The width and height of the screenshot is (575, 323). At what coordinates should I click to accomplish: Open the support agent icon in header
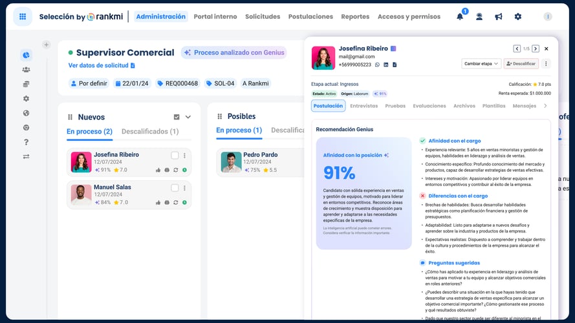(479, 17)
